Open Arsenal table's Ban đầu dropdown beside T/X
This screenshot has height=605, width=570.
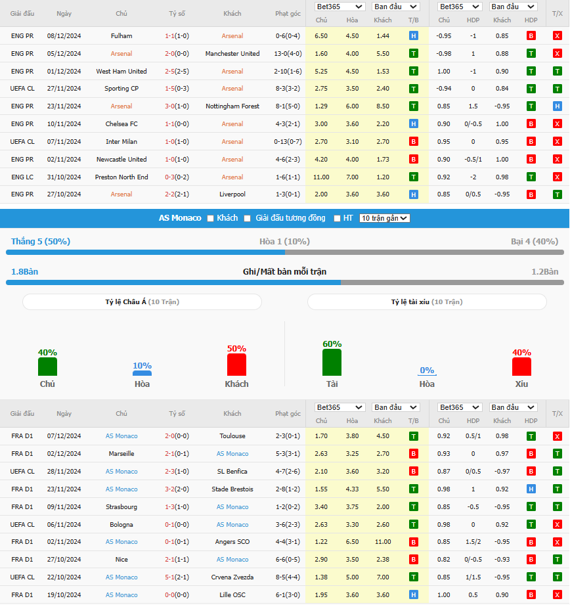click(514, 7)
